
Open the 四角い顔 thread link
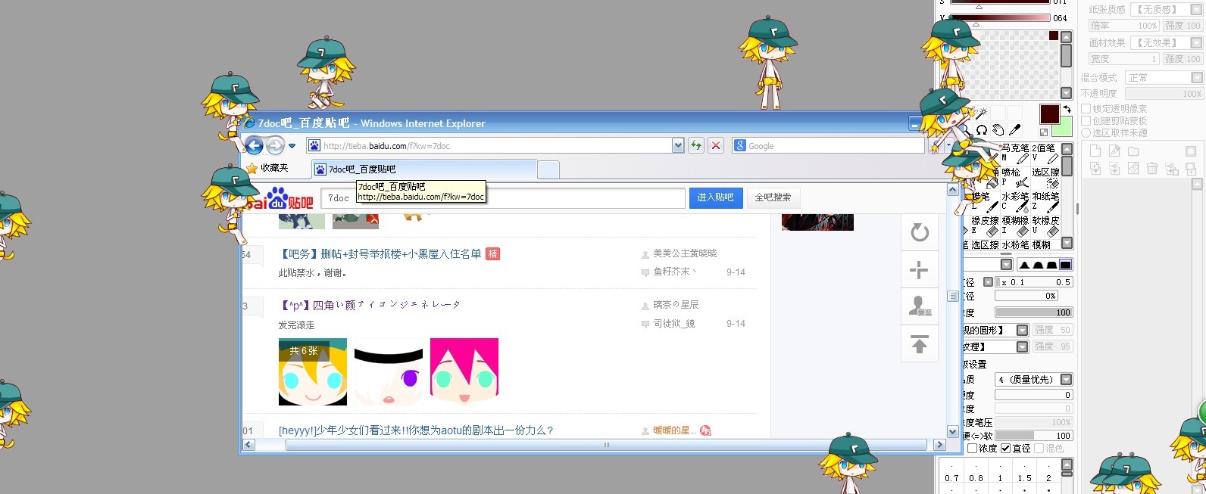370,305
